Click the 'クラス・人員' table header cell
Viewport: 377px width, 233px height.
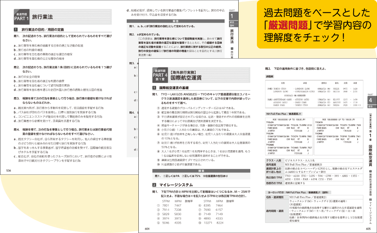click(x=274, y=160)
